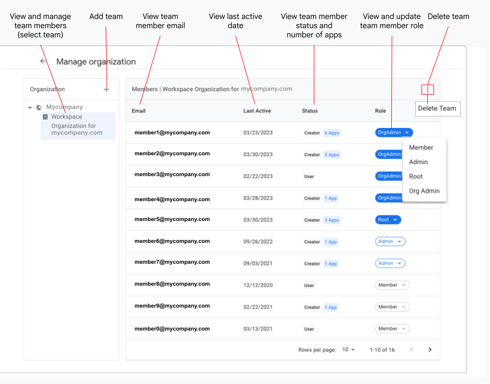Open the three-dot more options menu
Image resolution: width=490 pixels, height=384 pixels.
427,90
